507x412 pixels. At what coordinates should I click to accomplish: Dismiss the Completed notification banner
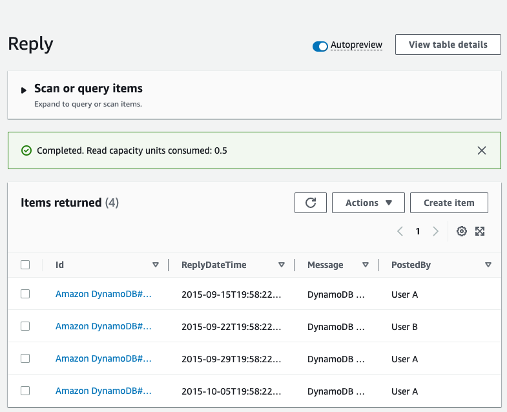[481, 150]
